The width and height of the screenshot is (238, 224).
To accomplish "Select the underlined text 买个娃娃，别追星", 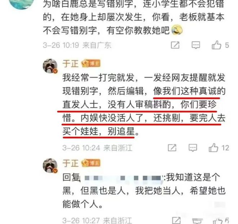I will 99,131.
